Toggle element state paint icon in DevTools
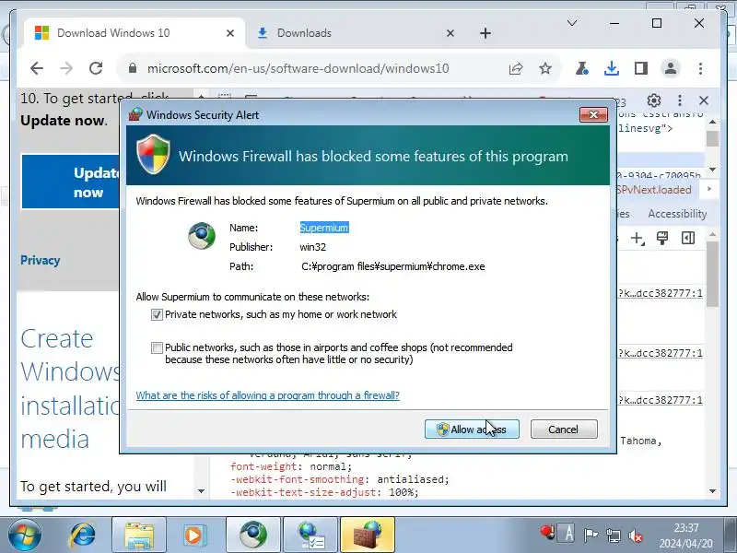This screenshot has width=737, height=553. [662, 238]
